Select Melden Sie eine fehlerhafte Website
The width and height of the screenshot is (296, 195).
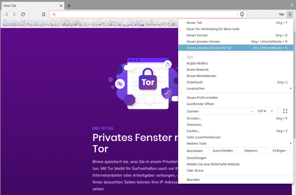tap(236, 164)
